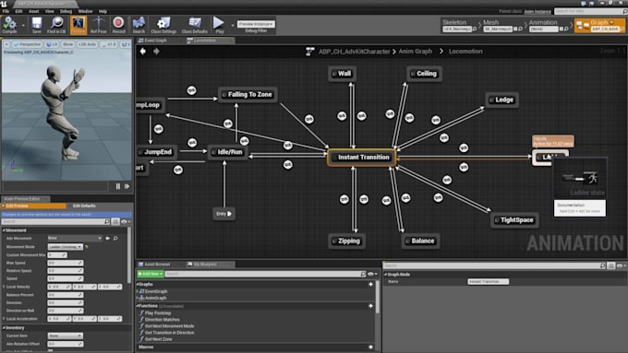Open the Compile options dropdown arrow
The height and width of the screenshot is (353, 628).
[x=23, y=26]
